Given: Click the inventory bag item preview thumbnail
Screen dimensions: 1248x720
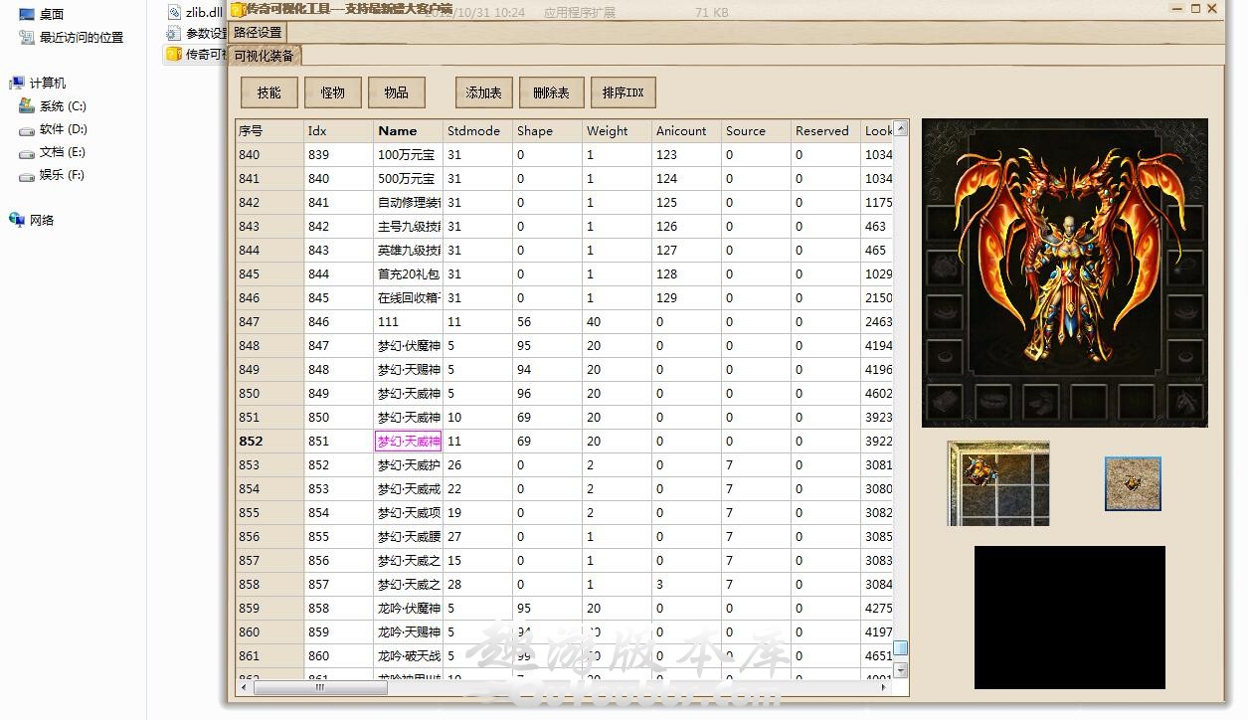Looking at the screenshot, I should point(998,483).
